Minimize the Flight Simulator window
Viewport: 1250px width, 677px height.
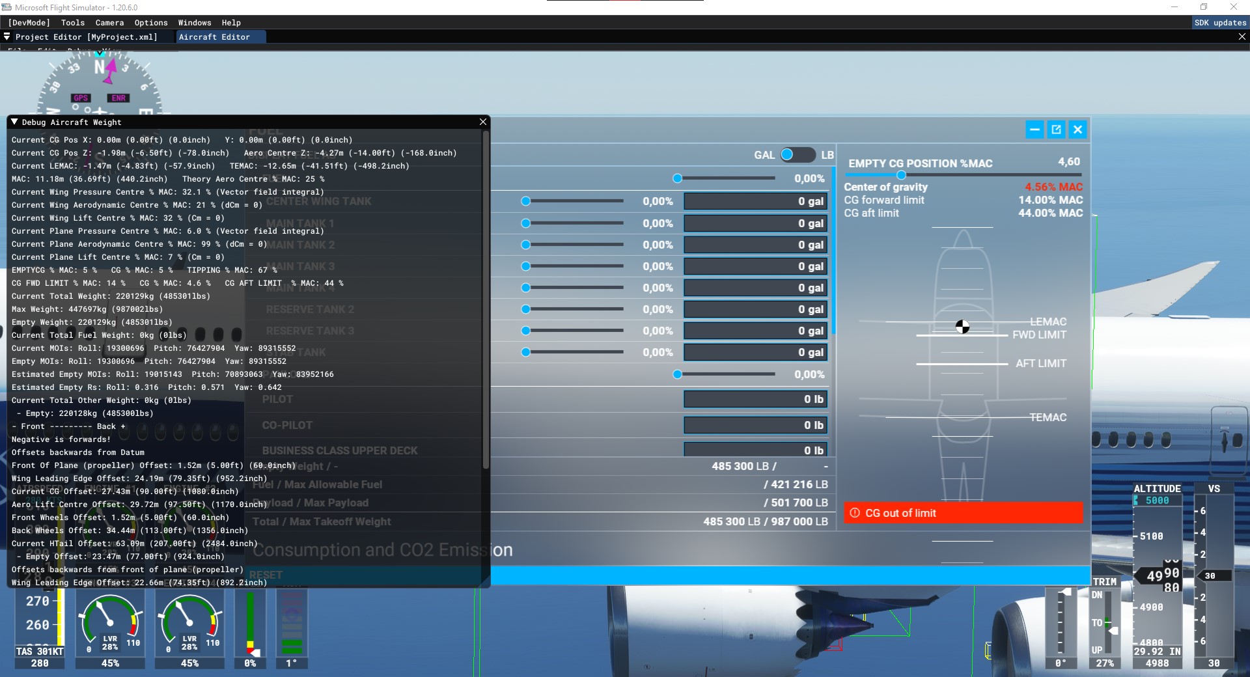1174,7
